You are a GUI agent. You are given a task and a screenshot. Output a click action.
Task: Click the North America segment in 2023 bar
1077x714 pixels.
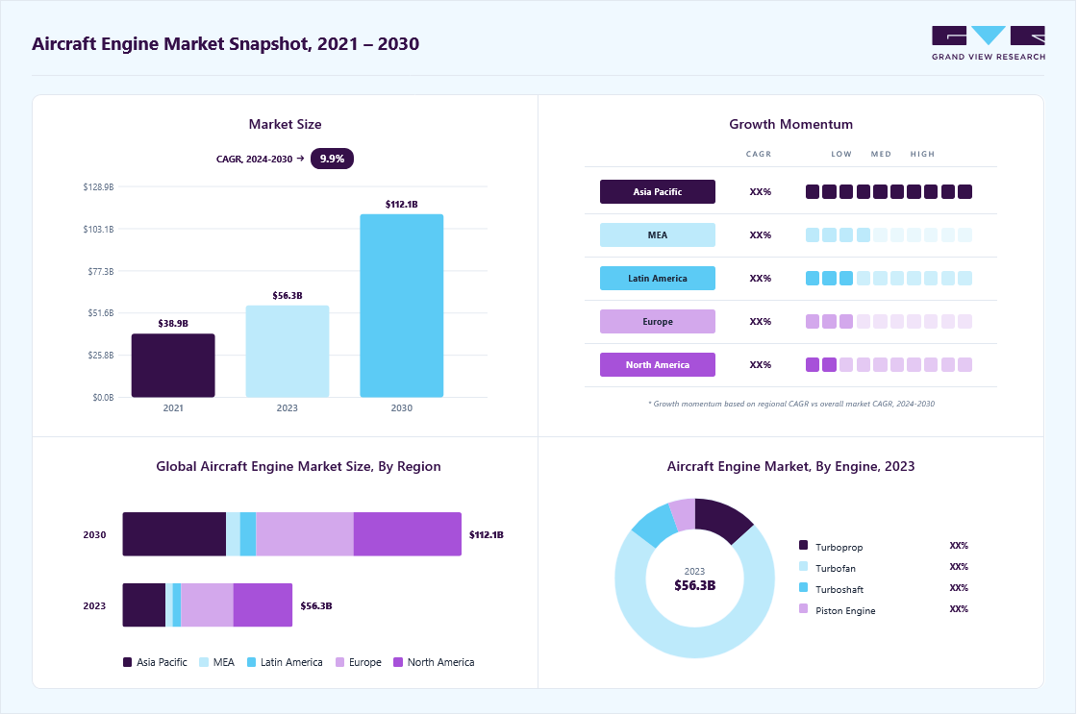pos(263,604)
